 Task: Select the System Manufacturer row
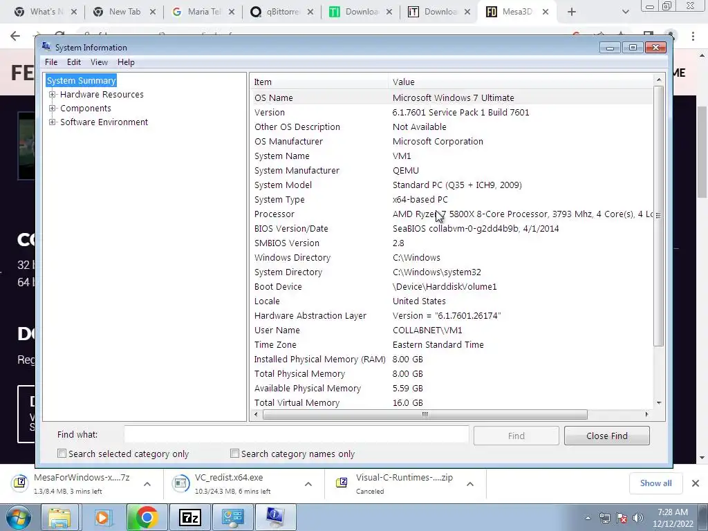(x=451, y=171)
